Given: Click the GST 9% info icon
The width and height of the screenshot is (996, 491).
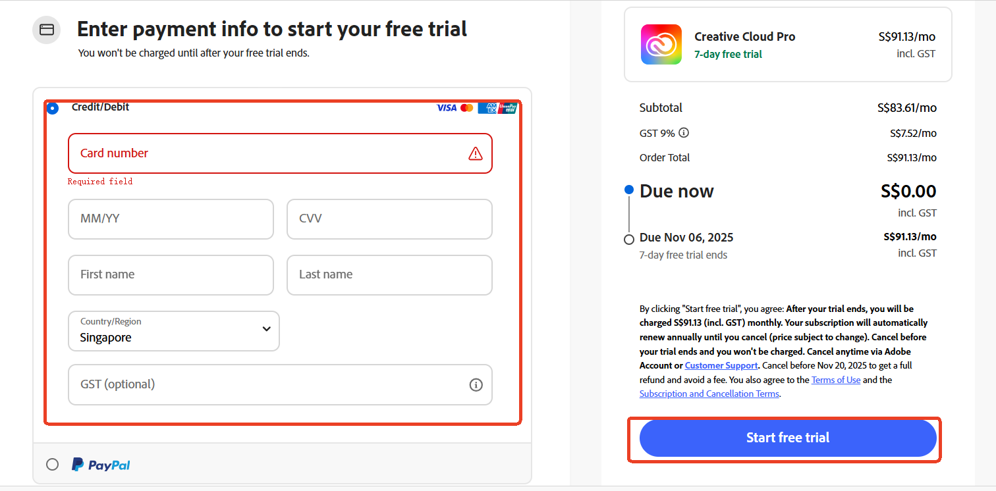Looking at the screenshot, I should [x=683, y=133].
